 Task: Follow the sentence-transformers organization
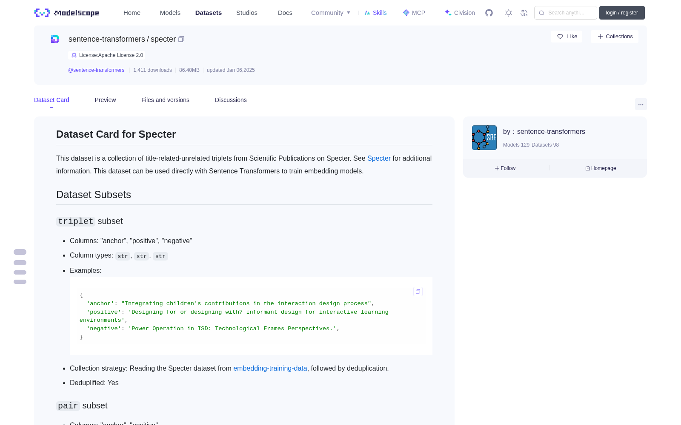click(x=505, y=168)
